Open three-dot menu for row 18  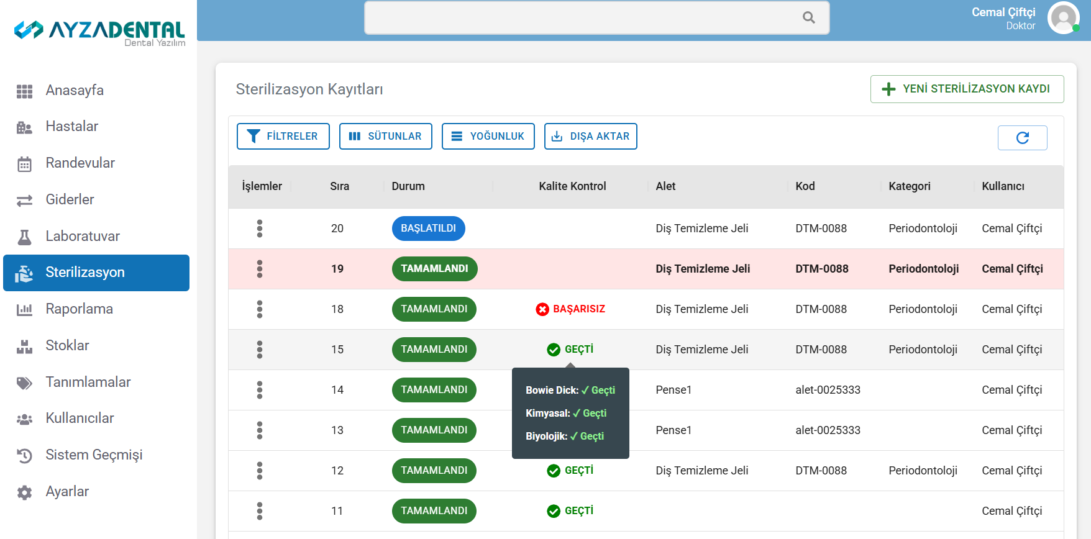pyautogui.click(x=260, y=309)
